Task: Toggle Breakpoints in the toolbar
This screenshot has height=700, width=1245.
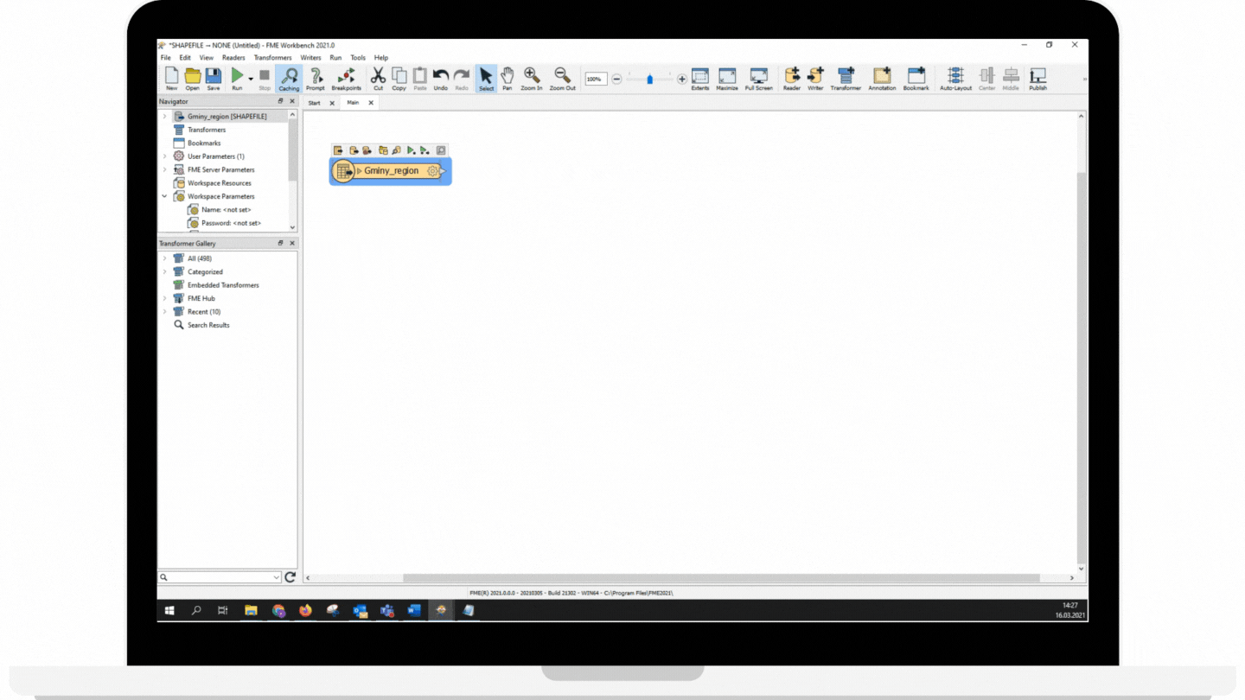Action: (x=347, y=79)
